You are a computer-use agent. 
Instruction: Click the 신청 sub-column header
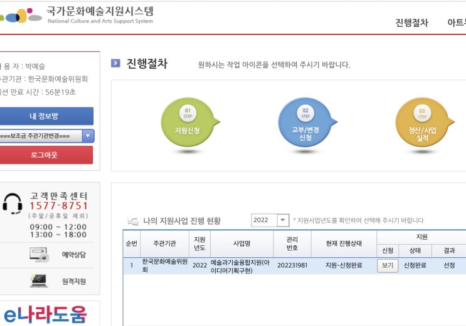388,251
